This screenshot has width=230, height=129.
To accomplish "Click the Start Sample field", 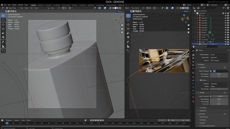I will click(219, 89).
